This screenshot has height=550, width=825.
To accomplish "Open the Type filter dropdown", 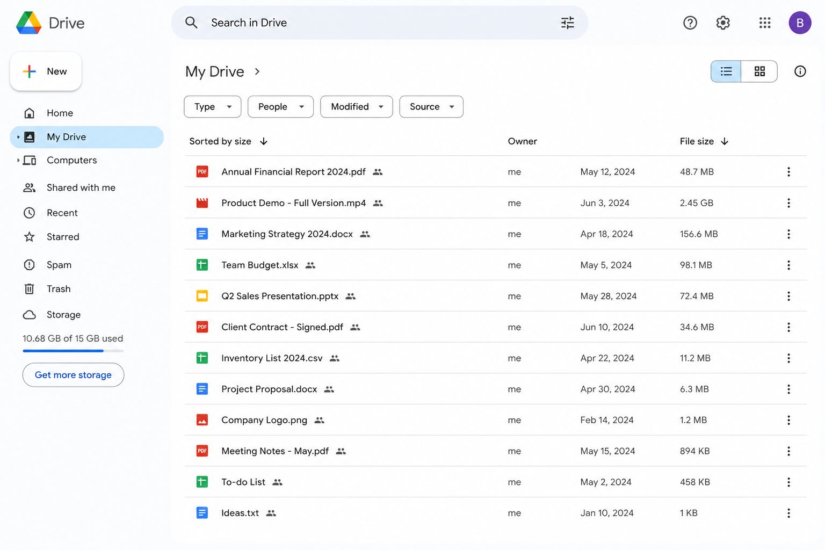I will (213, 107).
